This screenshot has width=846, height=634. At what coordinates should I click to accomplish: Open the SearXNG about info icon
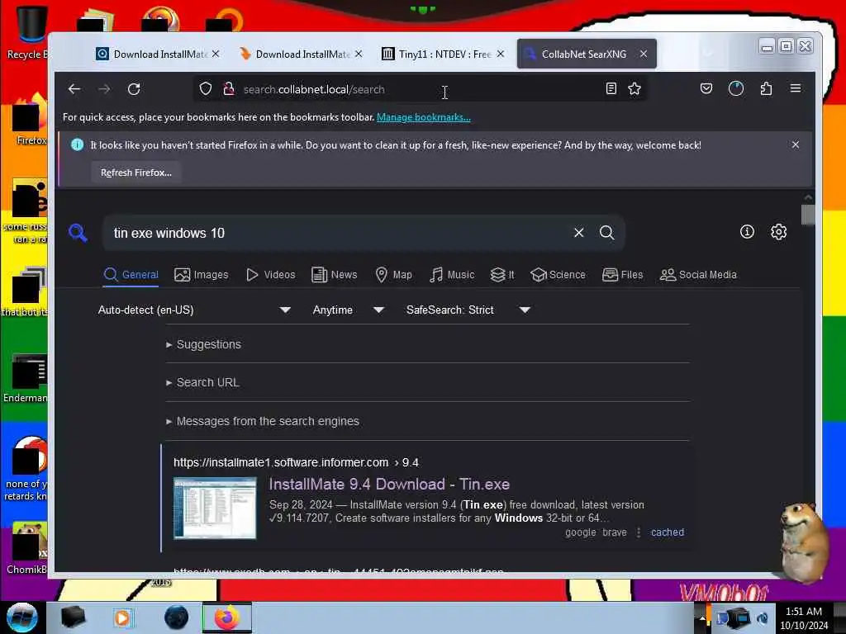click(747, 232)
